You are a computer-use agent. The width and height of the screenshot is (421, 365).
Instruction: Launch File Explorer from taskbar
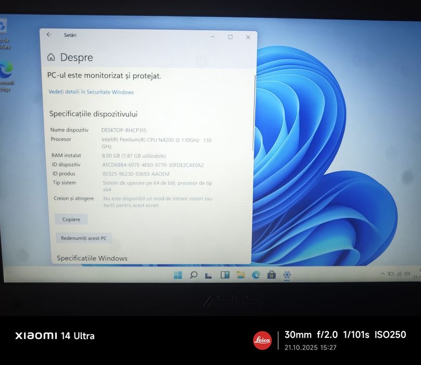[x=241, y=275]
